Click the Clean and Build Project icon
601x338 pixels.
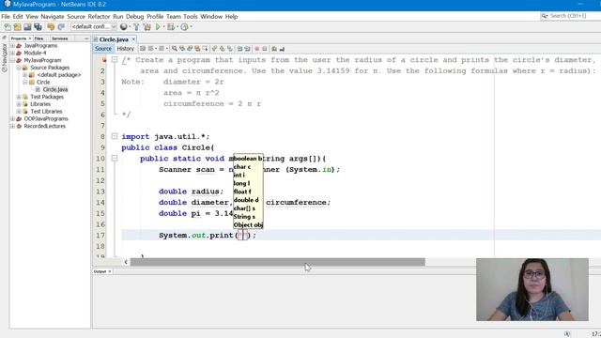point(146,27)
